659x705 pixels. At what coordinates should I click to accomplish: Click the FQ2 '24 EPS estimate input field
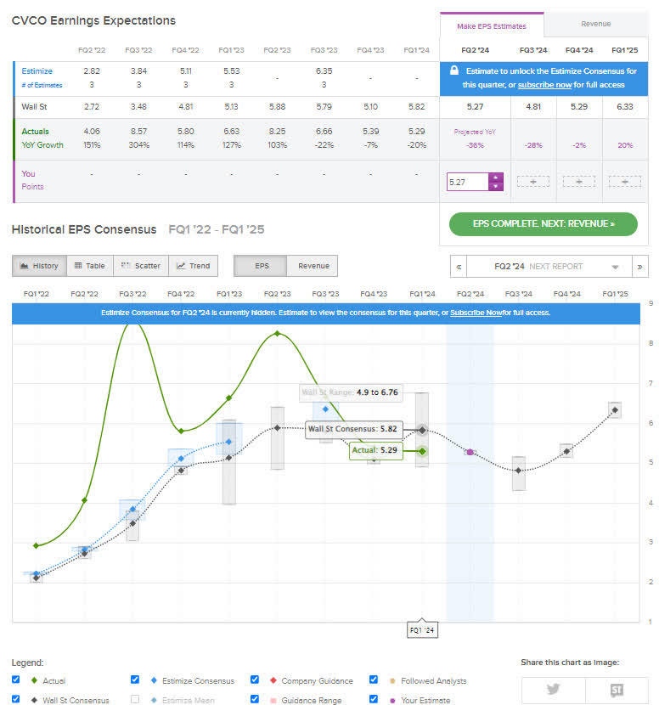(x=468, y=182)
